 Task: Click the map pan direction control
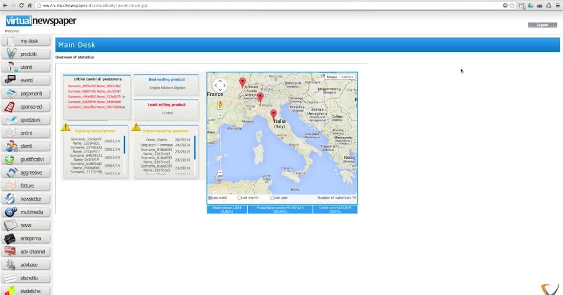point(220,86)
